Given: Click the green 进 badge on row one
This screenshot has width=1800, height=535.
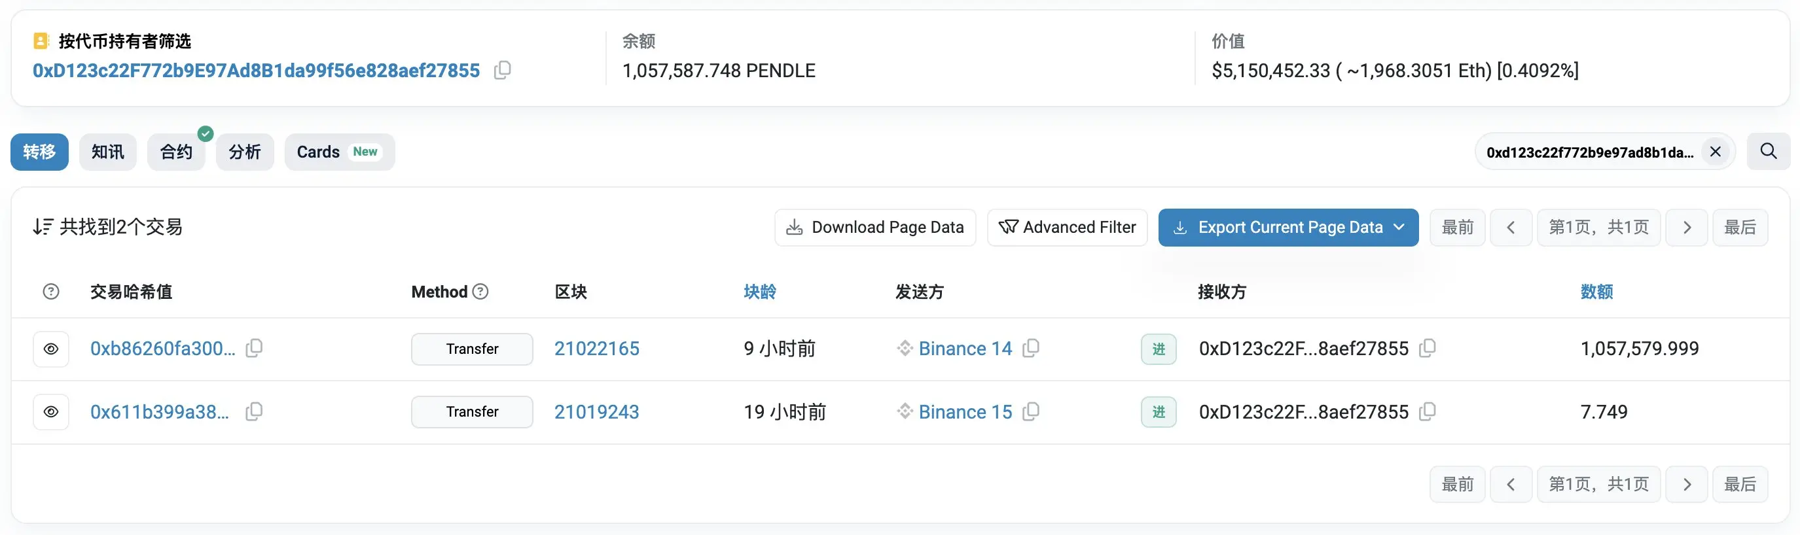Looking at the screenshot, I should 1158,349.
